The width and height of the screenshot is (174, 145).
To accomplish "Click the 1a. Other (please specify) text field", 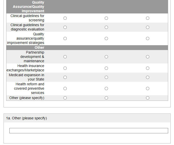I will tap(89, 131).
